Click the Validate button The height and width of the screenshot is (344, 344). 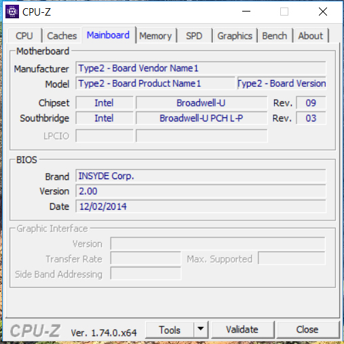tap(242, 329)
